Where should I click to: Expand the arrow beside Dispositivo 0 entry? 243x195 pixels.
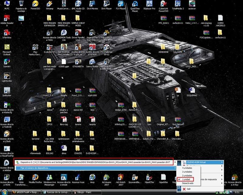coord(175,162)
